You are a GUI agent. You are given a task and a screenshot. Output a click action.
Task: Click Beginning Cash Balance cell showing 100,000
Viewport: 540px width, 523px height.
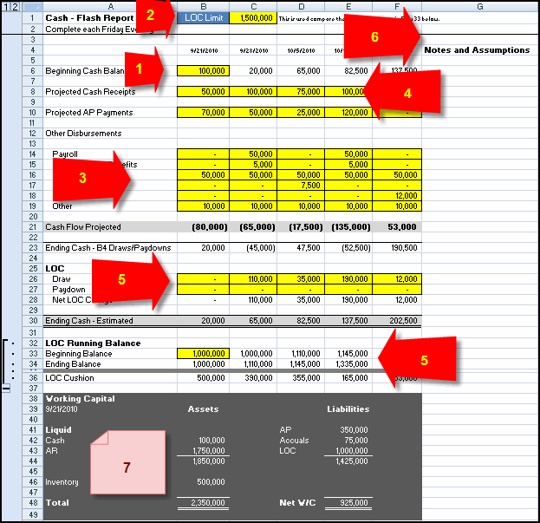click(x=203, y=70)
